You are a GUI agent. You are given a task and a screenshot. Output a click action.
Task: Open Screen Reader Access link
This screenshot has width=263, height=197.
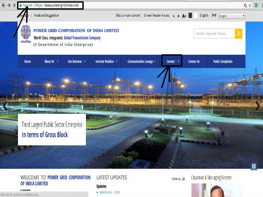[x=156, y=15]
